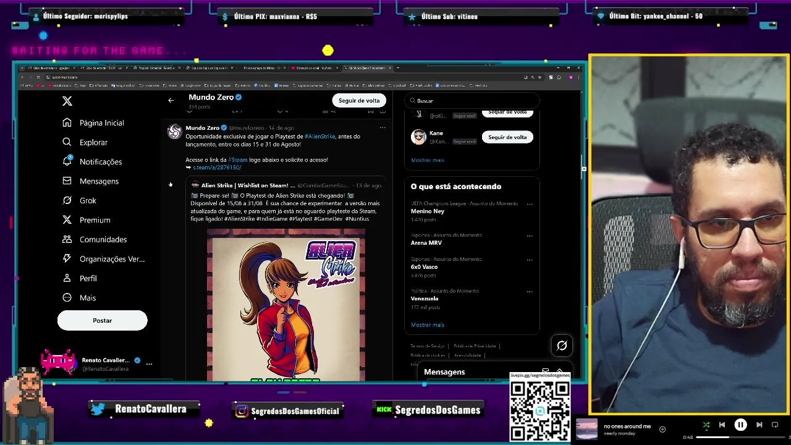Screen dimensions: 791x445
Task: Open Explorar from the sidebar
Action: click(85, 142)
